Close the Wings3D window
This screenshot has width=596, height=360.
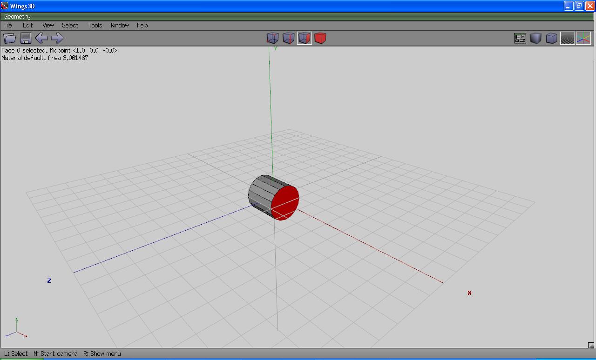[590, 6]
